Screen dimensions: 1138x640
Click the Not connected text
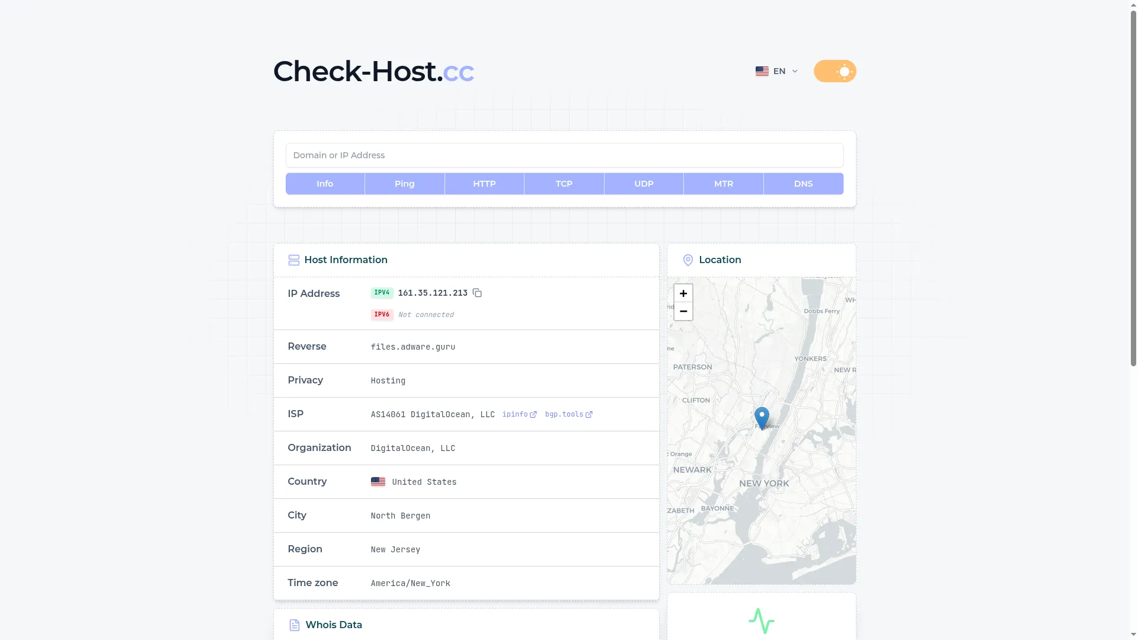426,315
